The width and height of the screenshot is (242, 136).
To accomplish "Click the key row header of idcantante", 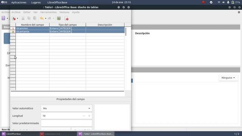I will click(x=13, y=31).
